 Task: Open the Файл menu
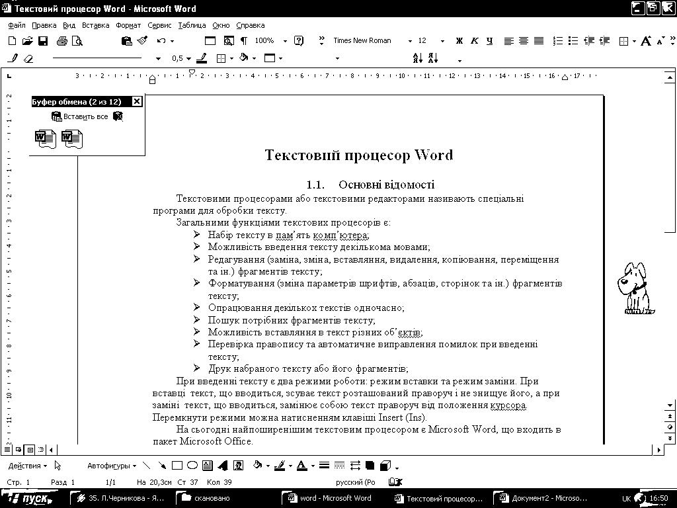point(17,25)
